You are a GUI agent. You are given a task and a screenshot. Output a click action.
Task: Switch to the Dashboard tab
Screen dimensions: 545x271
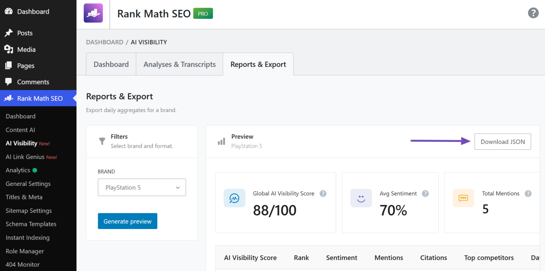pyautogui.click(x=111, y=64)
